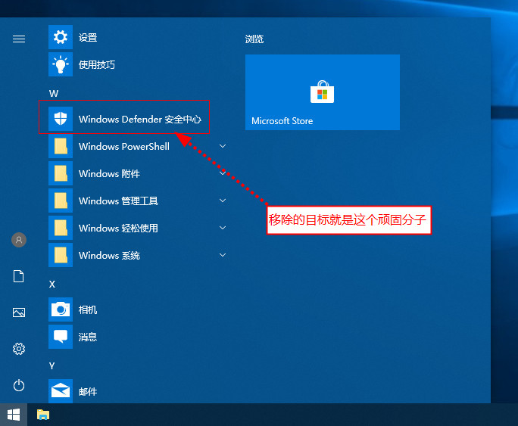Open the Pictures icon in sidebar

click(19, 313)
